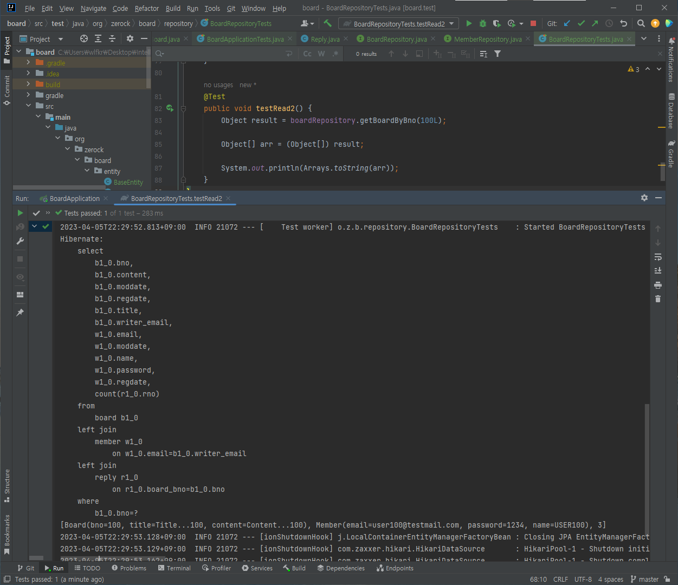Filter search results with funnel icon
This screenshot has width=678, height=585.
(498, 54)
